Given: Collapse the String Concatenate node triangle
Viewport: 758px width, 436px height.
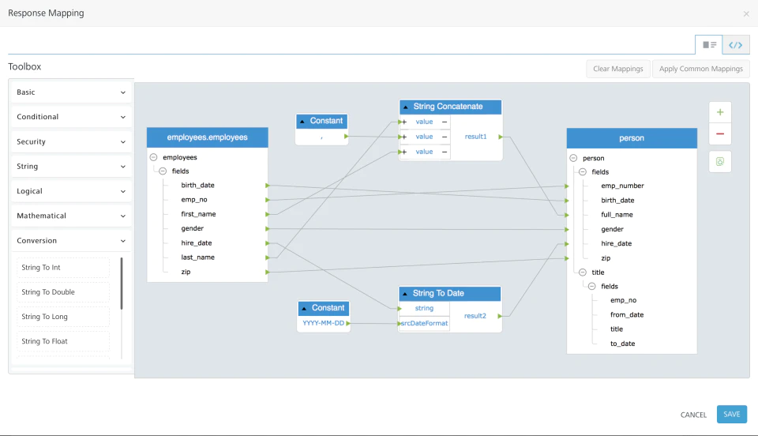Looking at the screenshot, I should point(406,107).
